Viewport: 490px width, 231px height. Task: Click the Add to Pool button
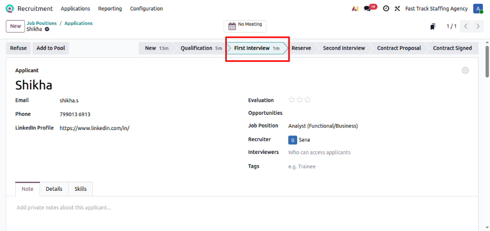[51, 48]
